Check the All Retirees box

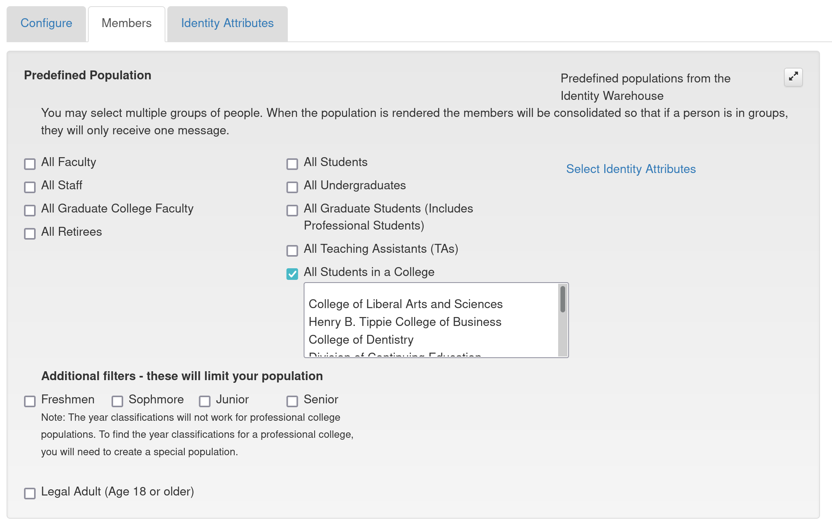coord(30,233)
